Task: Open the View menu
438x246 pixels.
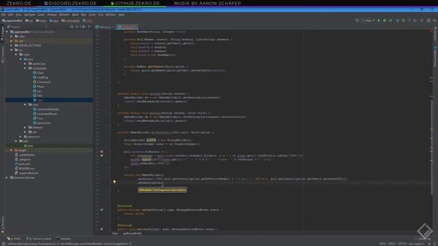Action: pos(18,14)
